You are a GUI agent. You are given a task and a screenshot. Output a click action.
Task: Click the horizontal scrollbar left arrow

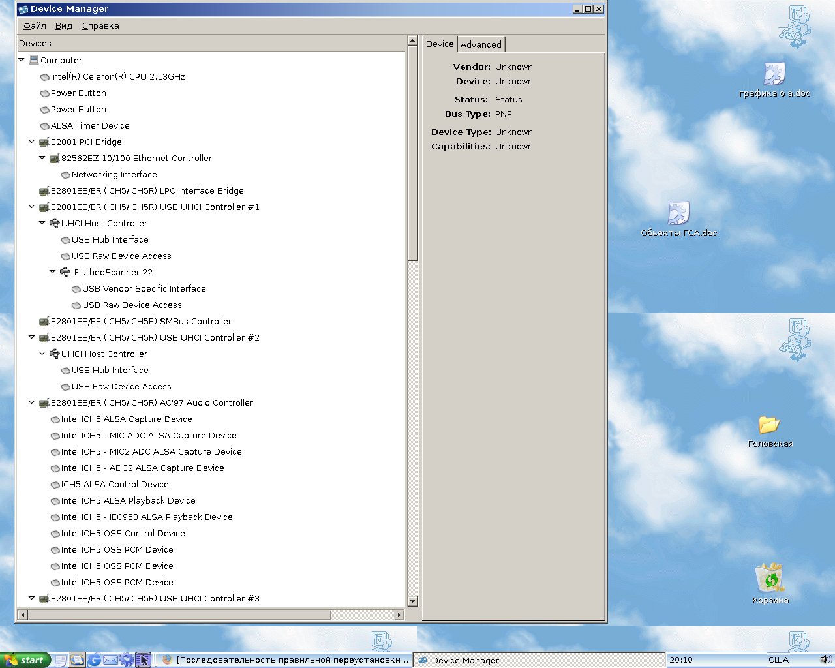pyautogui.click(x=23, y=615)
